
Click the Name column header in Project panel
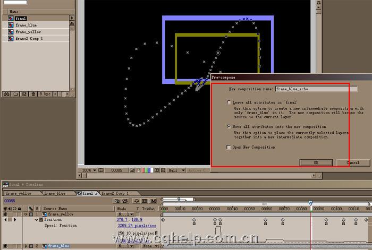click(x=14, y=12)
